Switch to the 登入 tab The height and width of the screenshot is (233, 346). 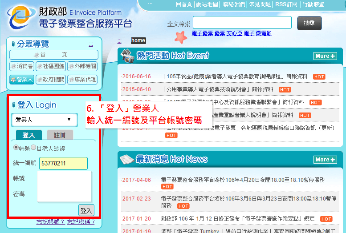click(29, 135)
